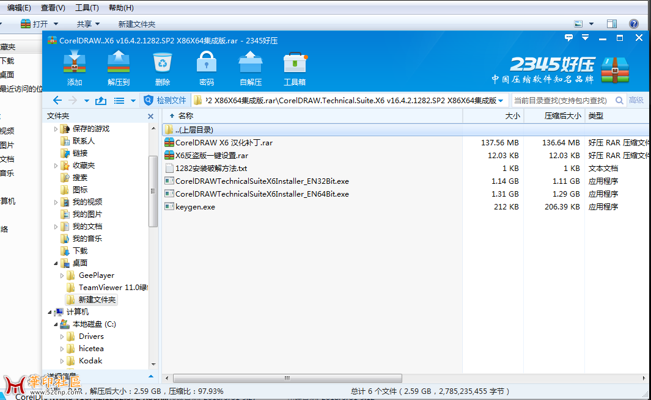The image size is (651, 400).
Task: Click 新建文件夹 in Explorer toolbar
Action: tap(136, 24)
